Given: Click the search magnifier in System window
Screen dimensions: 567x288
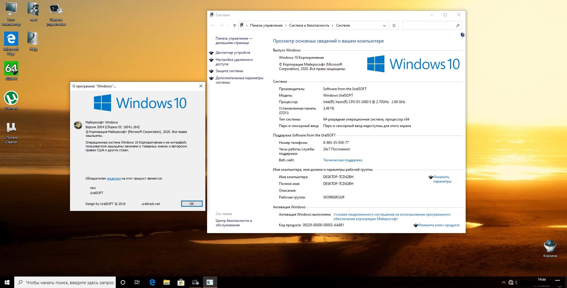Looking at the screenshot, I should 458,25.
